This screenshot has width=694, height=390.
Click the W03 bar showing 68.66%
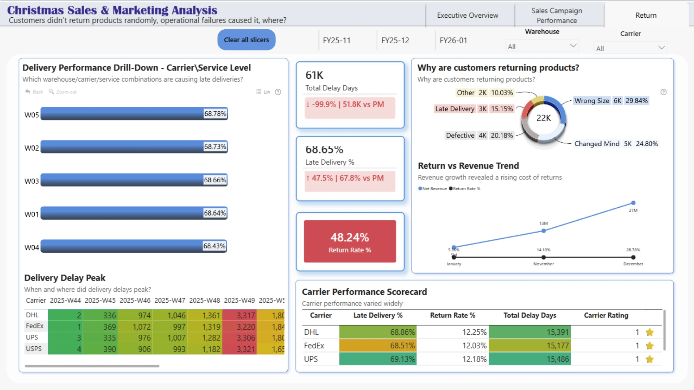coord(134,180)
